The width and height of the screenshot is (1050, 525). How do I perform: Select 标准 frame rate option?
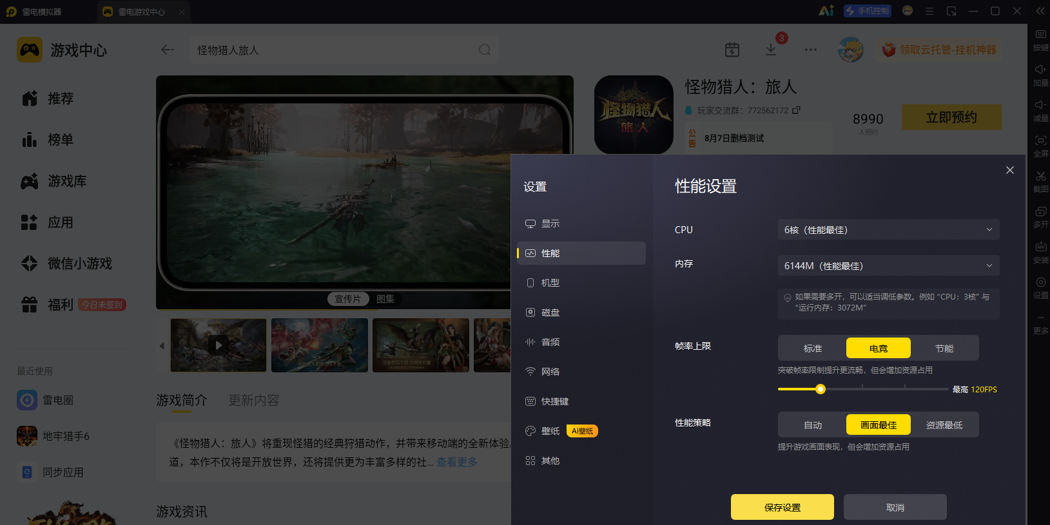pyautogui.click(x=813, y=348)
